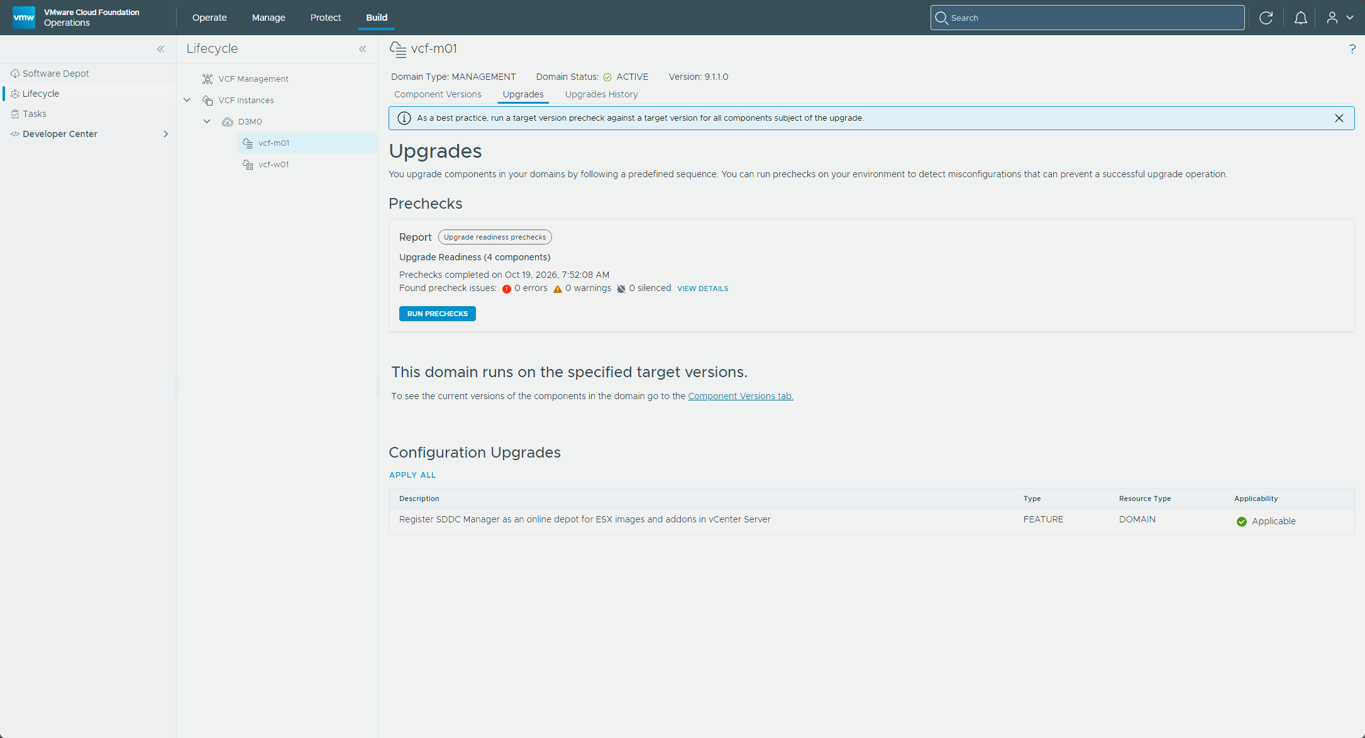Image resolution: width=1365 pixels, height=738 pixels.
Task: Collapse the Lifecycle panel
Action: point(363,49)
